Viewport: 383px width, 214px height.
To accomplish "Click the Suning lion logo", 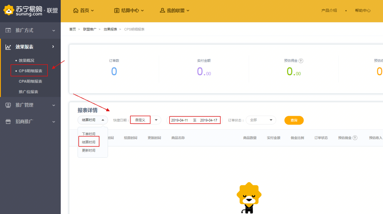I will (x=9, y=10).
